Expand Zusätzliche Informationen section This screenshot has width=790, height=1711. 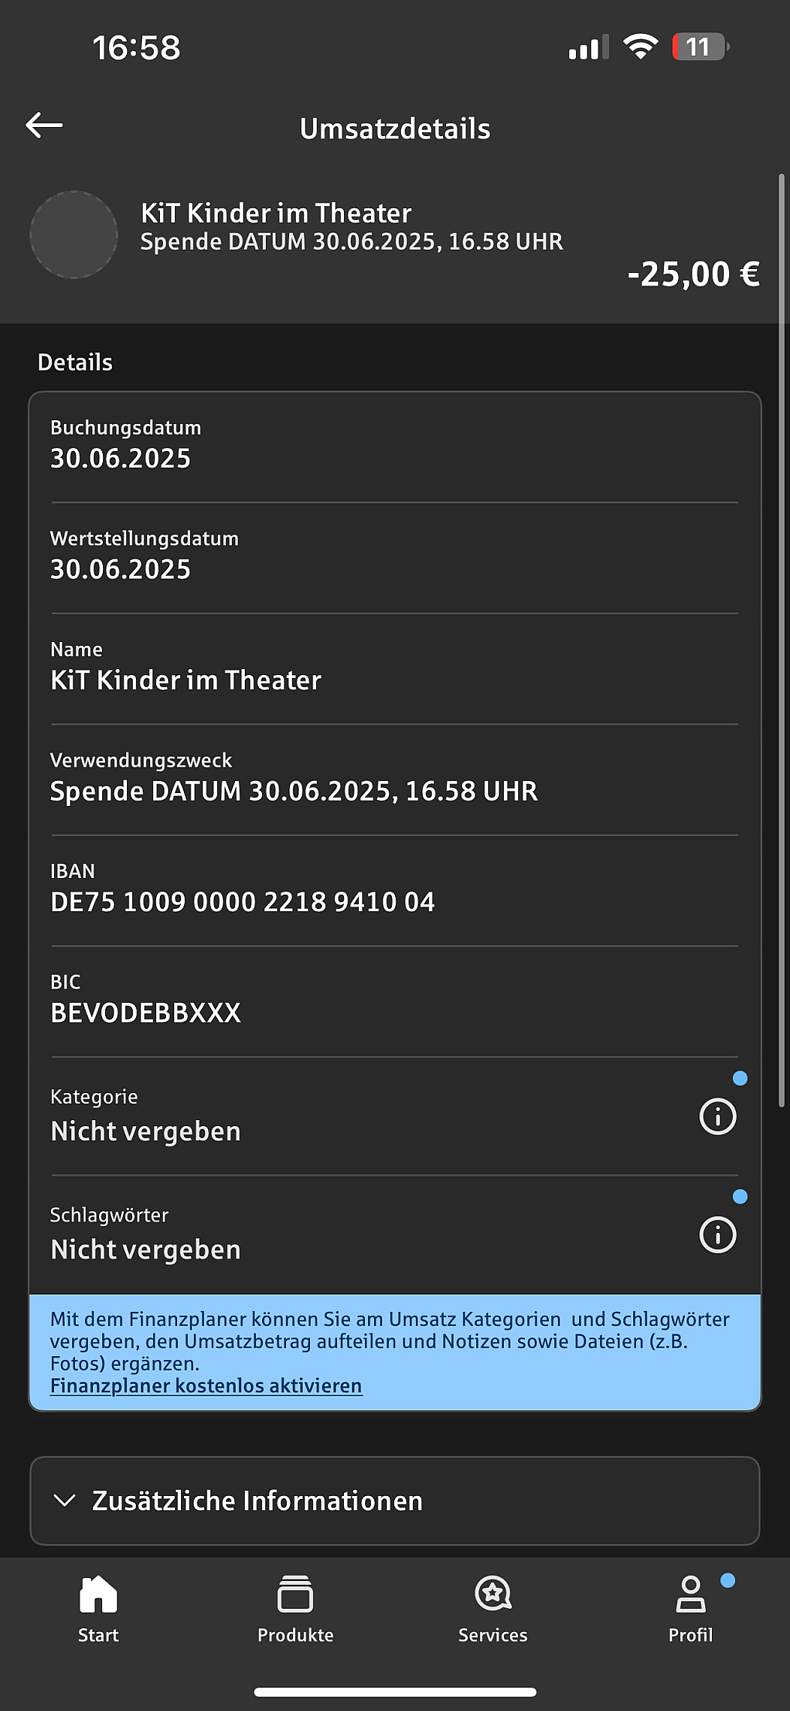click(x=257, y=1501)
